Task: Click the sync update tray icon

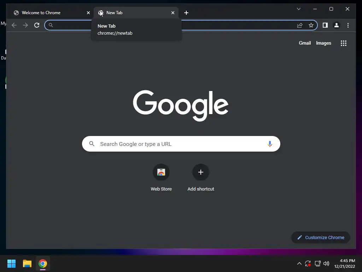Action: pos(308,263)
